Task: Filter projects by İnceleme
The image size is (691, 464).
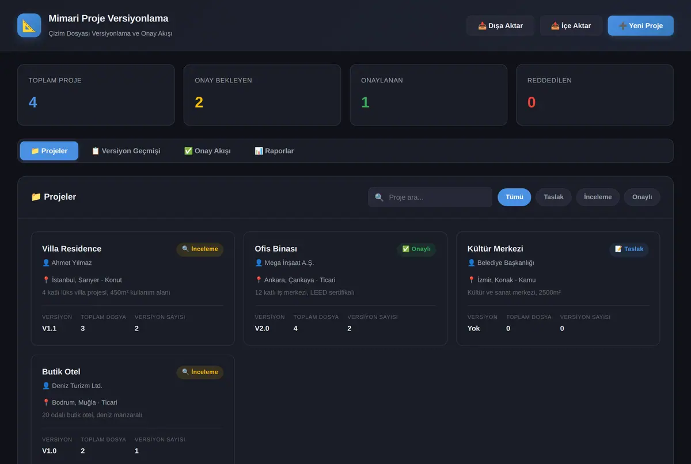Action: coord(598,197)
